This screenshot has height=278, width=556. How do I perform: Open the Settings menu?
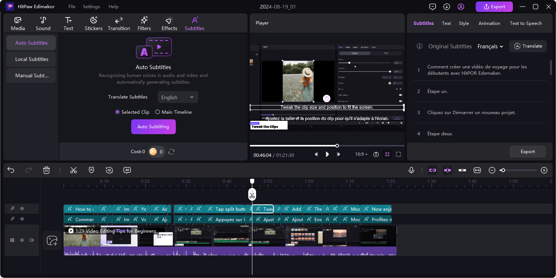click(91, 7)
